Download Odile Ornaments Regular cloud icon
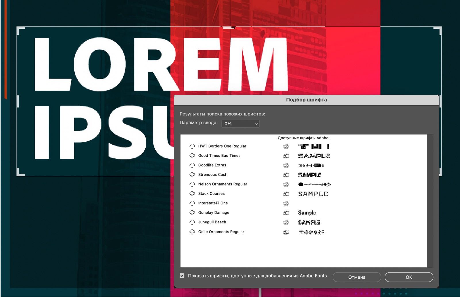Viewport: 460px width, 297px height. pos(192,232)
